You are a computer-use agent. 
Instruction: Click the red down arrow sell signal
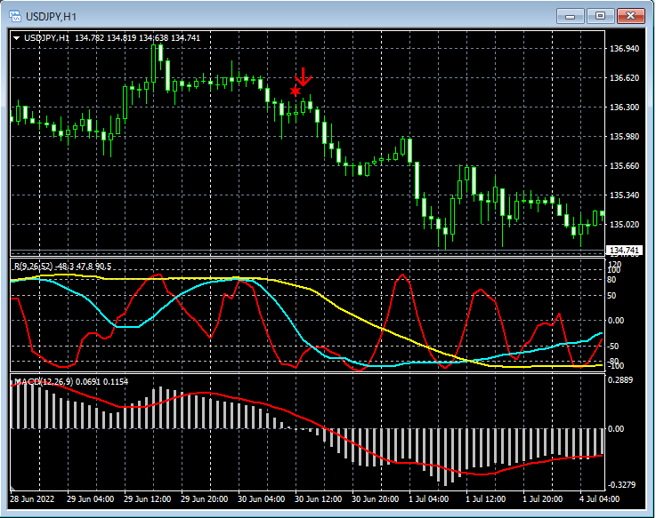coord(304,77)
